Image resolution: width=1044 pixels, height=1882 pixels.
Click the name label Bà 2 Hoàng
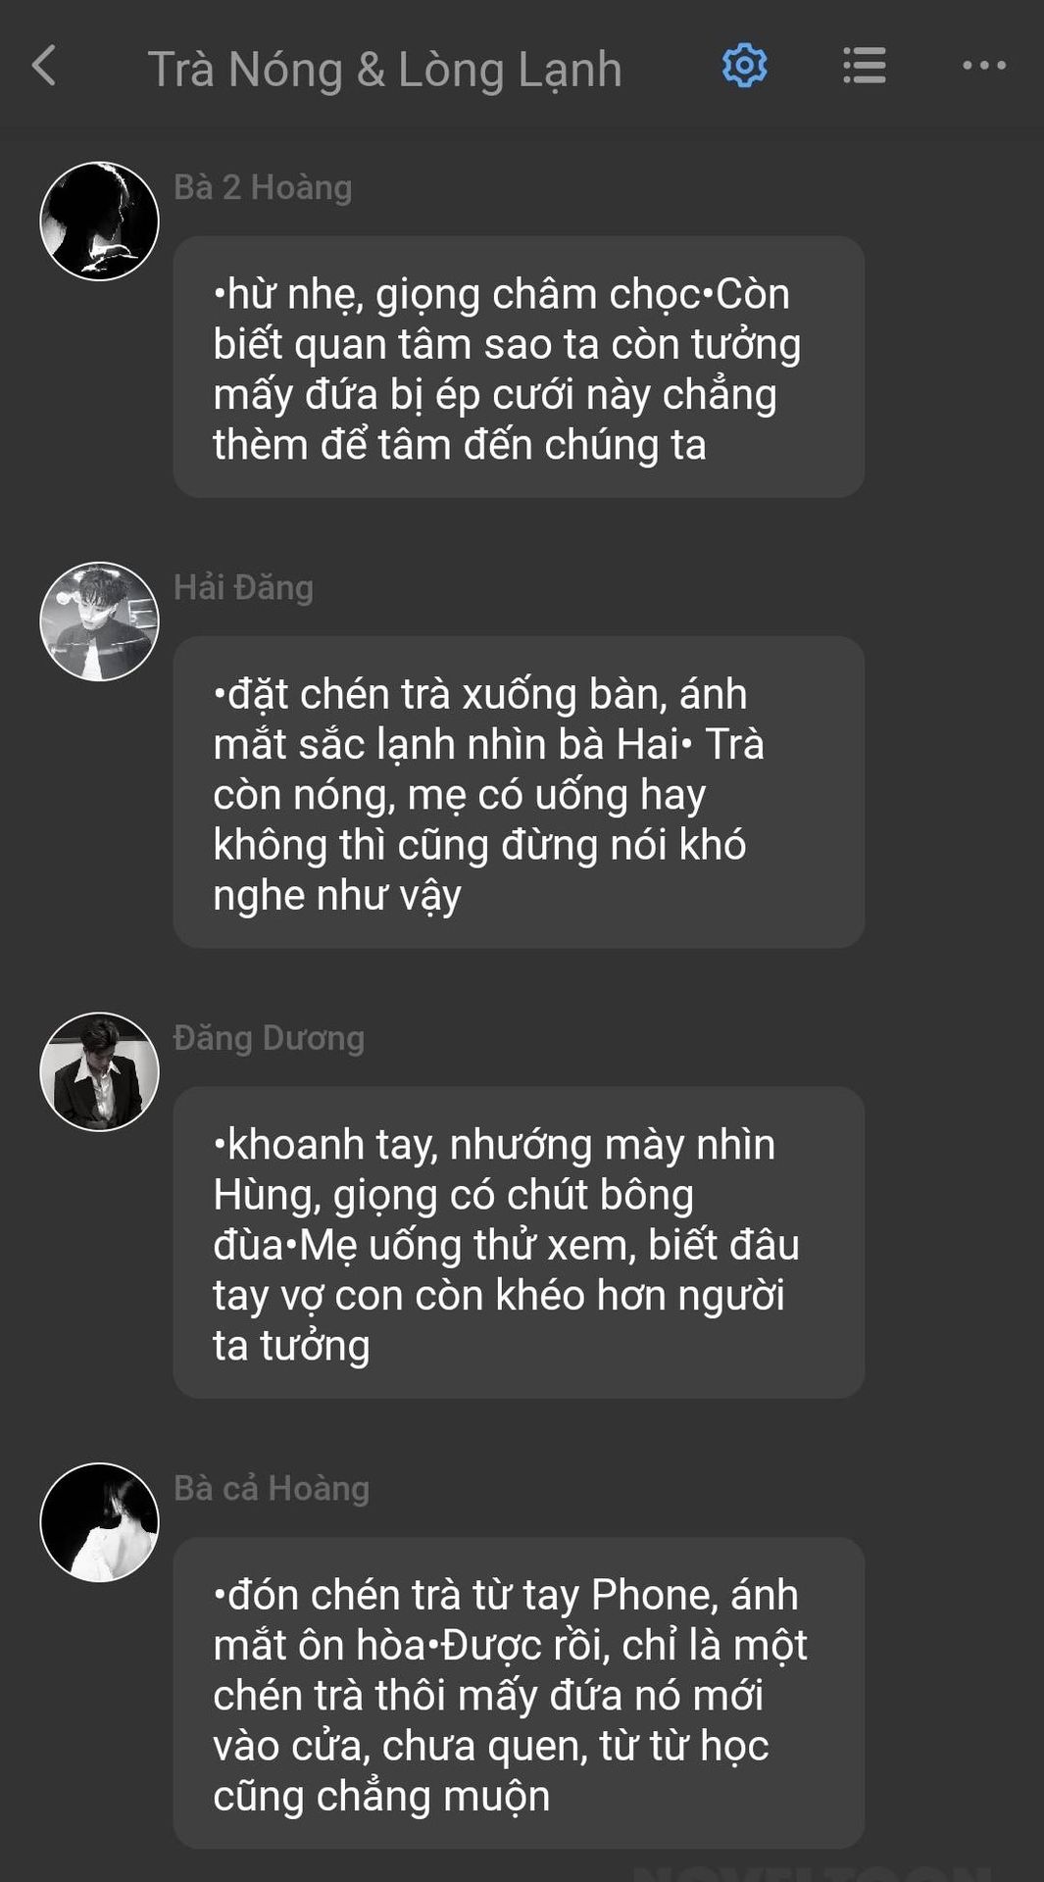[263, 186]
